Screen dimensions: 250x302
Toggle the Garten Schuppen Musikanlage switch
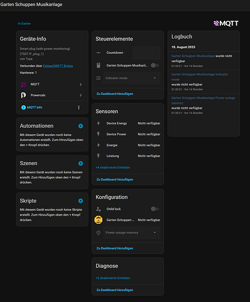pos(155,65)
